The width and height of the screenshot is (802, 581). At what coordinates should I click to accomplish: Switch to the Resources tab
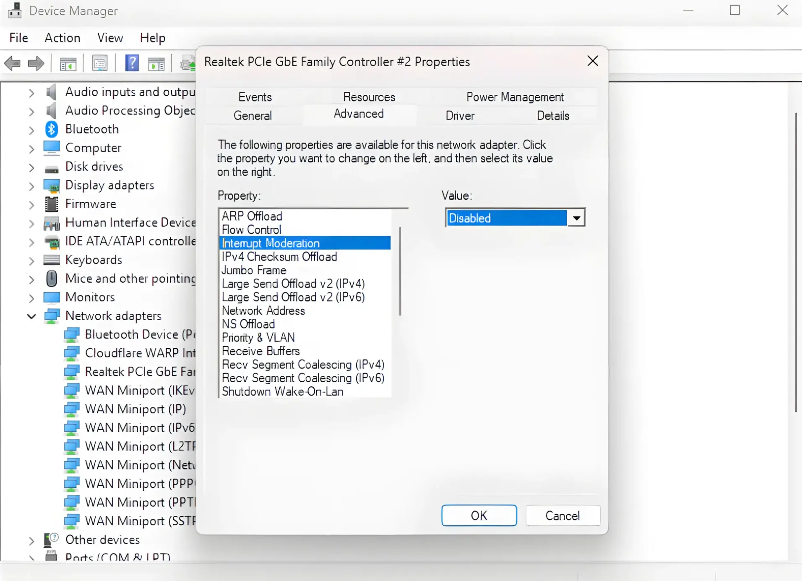(x=369, y=97)
